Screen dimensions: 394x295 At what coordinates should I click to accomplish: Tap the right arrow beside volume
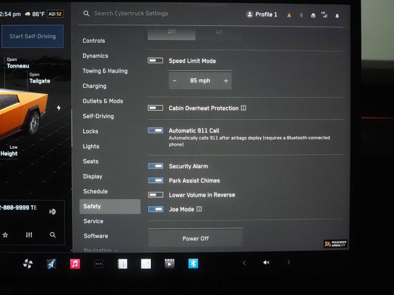coord(289,262)
